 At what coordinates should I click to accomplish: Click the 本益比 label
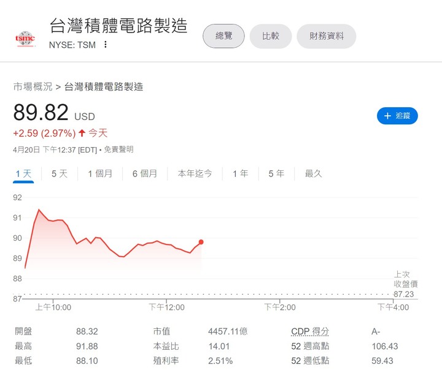[x=166, y=346]
